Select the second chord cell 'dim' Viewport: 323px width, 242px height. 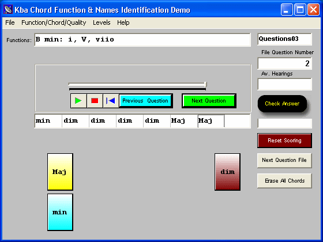coord(76,121)
